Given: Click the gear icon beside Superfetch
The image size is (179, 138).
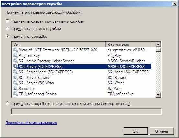Looking at the screenshot, I should pos(16,89).
